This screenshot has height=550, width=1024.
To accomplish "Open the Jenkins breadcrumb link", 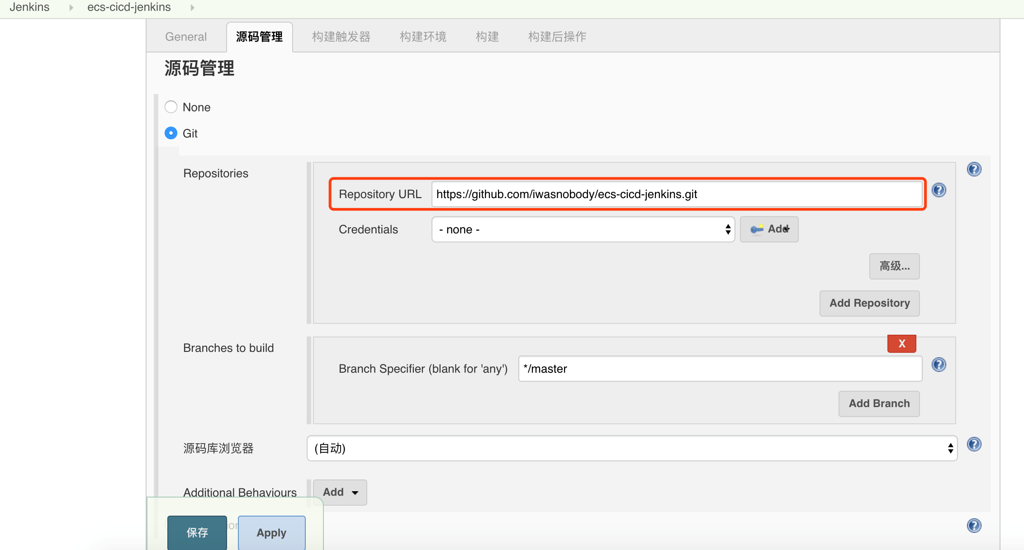I will click(x=29, y=7).
